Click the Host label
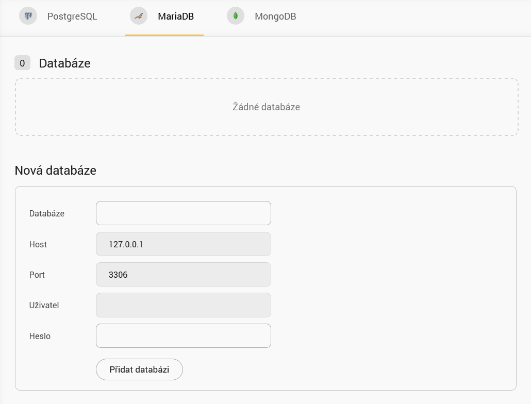 pos(38,244)
